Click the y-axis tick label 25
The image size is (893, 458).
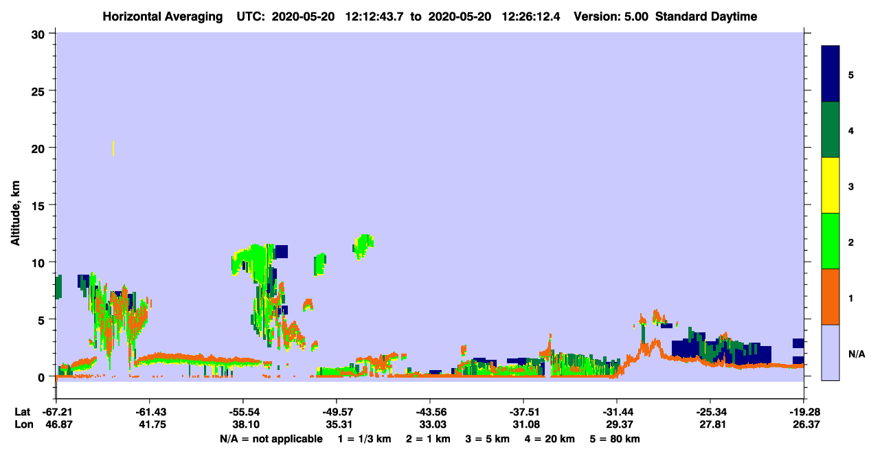point(39,91)
